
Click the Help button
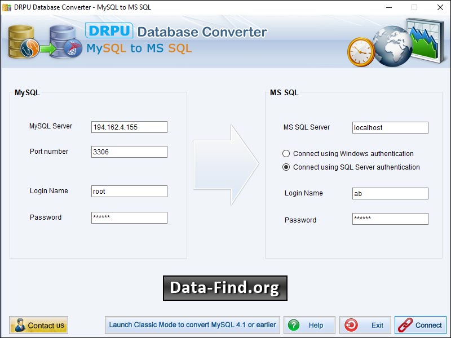coord(309,325)
